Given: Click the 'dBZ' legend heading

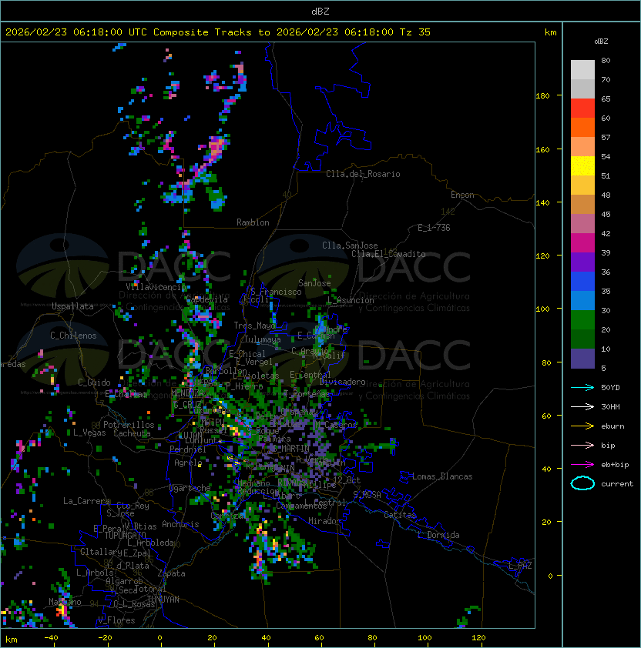Looking at the screenshot, I should [601, 42].
